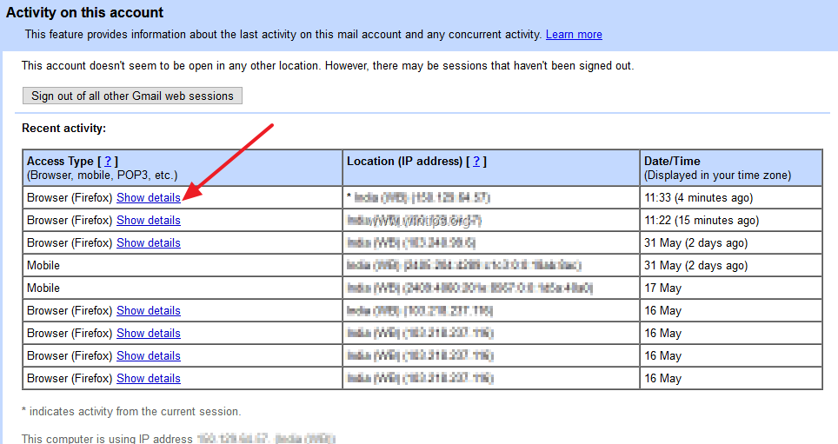838x444 pixels.
Task: Click the This computer is using IP address line
Action: click(178, 439)
